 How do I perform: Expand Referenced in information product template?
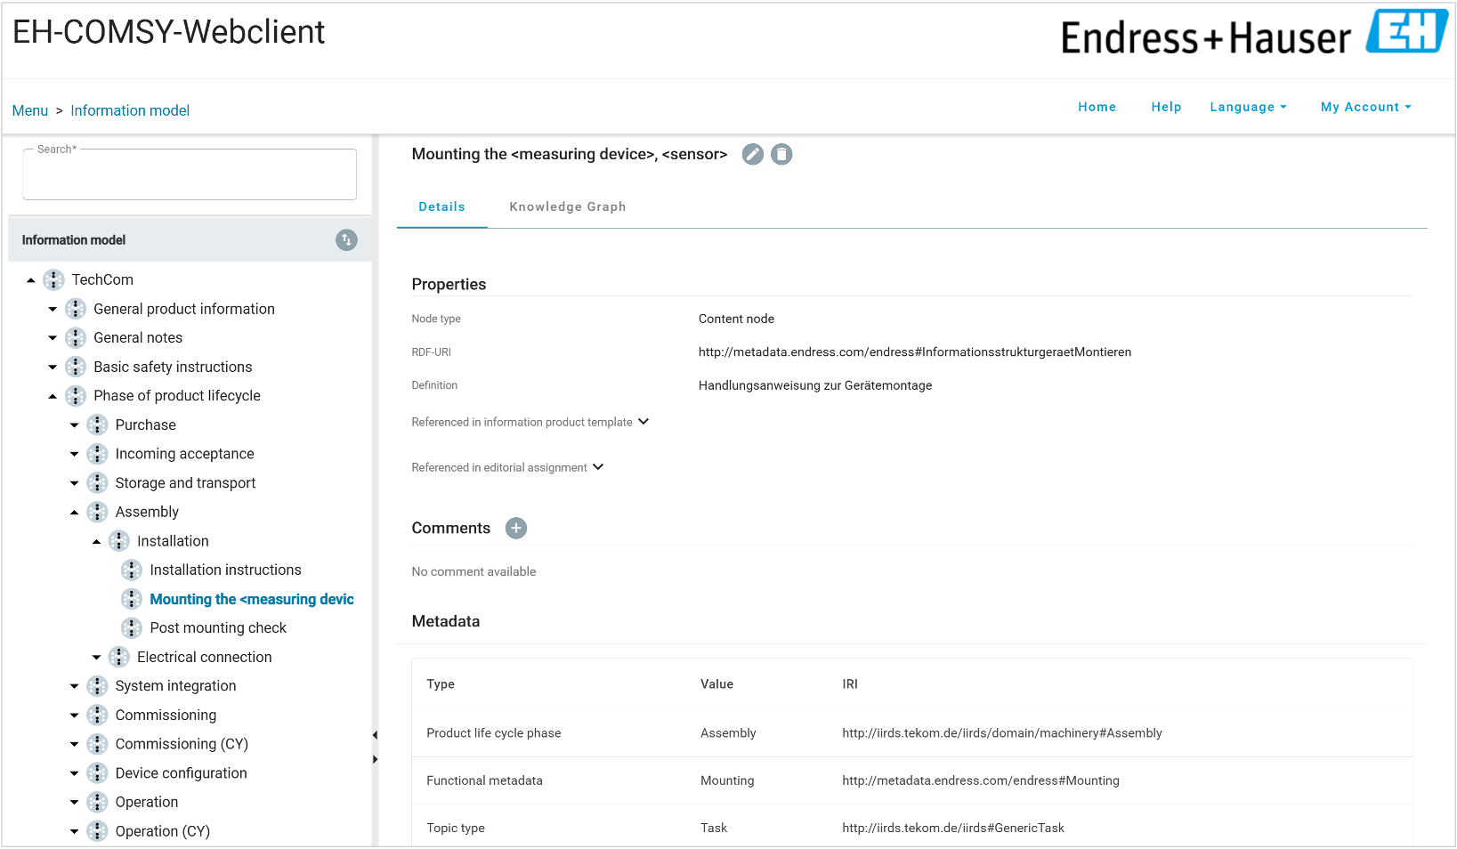tap(644, 422)
